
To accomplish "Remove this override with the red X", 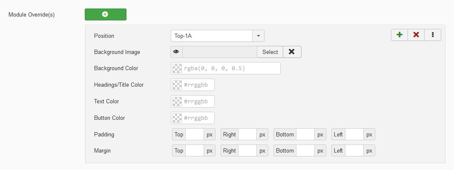I will (x=416, y=35).
